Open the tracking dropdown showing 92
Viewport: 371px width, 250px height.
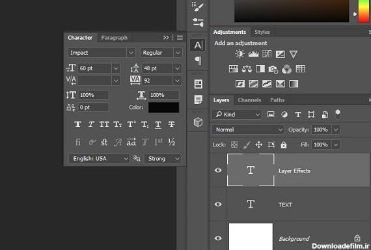pyautogui.click(x=177, y=81)
